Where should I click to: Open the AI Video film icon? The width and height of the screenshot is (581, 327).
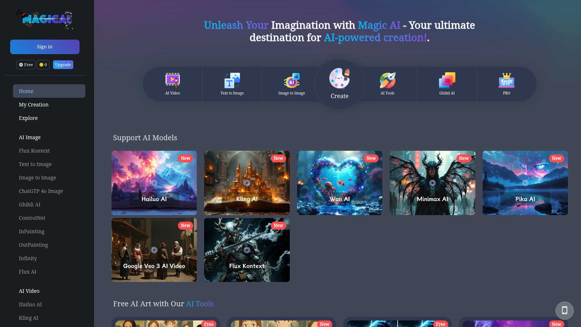point(172,80)
